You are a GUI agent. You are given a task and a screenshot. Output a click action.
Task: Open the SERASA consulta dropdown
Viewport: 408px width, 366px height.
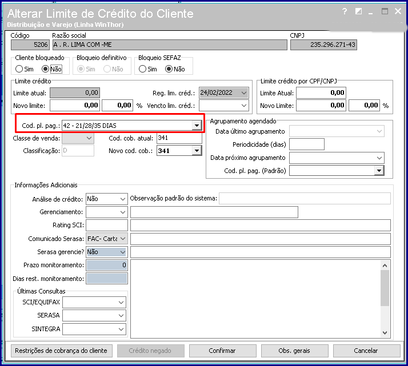(121, 316)
